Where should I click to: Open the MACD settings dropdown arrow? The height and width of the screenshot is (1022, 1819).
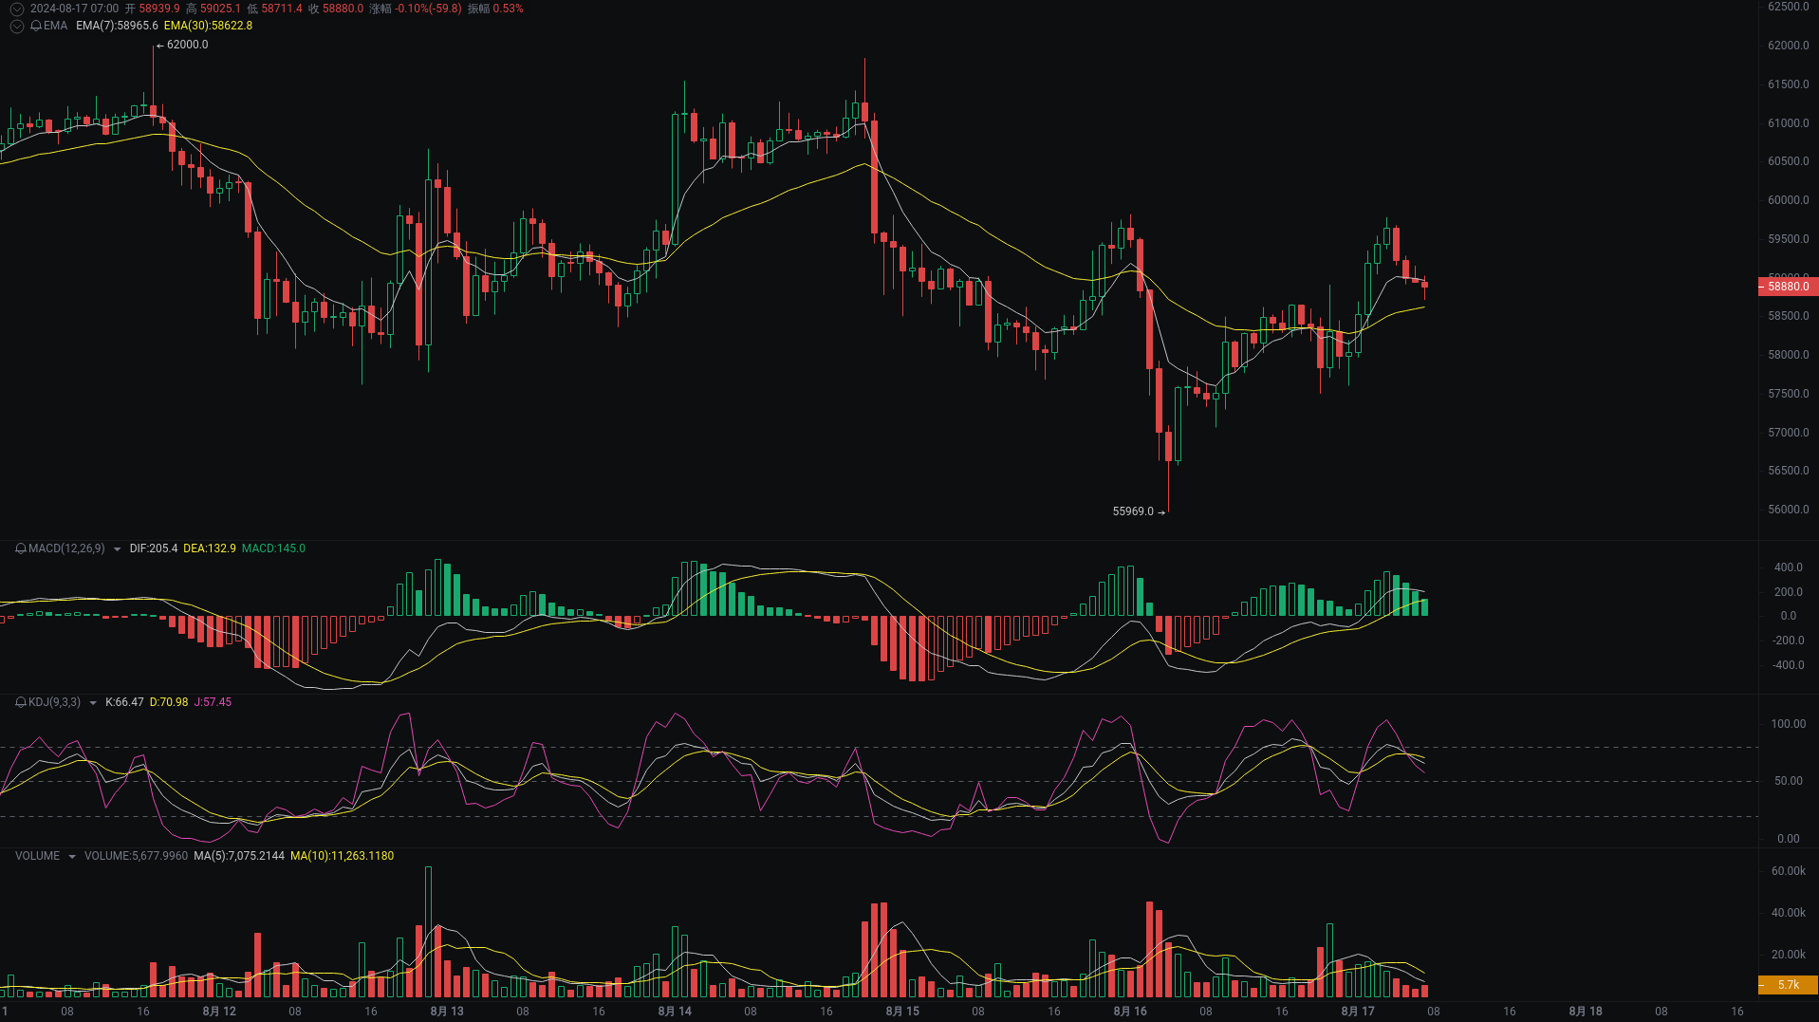click(x=117, y=548)
